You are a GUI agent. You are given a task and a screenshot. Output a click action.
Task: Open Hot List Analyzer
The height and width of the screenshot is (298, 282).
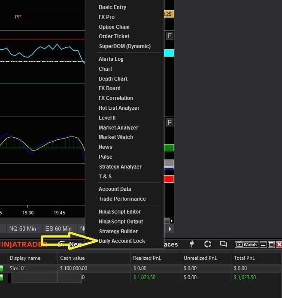[119, 108]
